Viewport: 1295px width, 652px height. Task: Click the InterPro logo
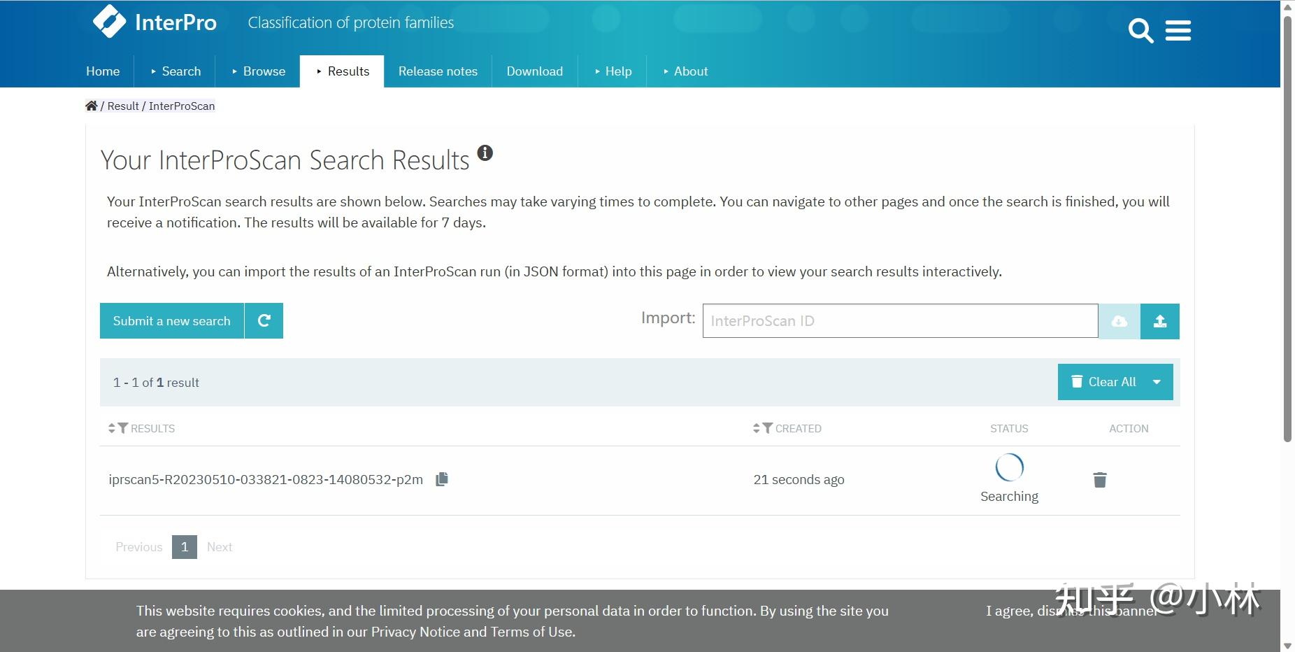[x=155, y=22]
